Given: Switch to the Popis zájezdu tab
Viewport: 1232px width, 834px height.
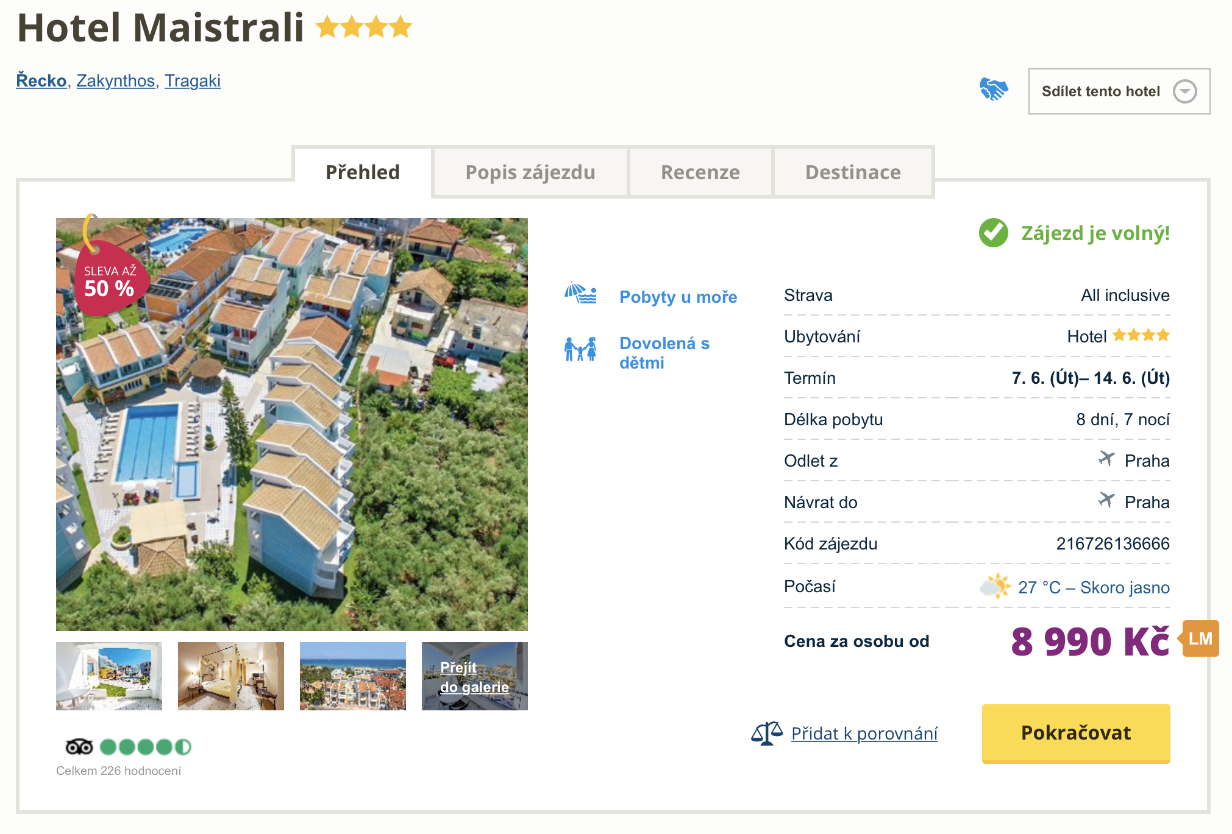Looking at the screenshot, I should point(530,172).
